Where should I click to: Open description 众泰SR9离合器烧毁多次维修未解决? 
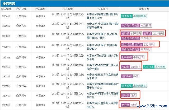[102, 105]
